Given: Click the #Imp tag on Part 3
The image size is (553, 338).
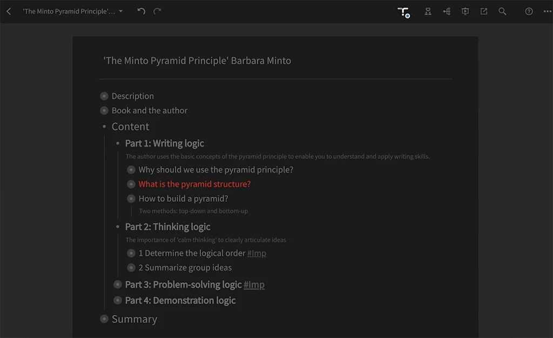Looking at the screenshot, I should [254, 284].
